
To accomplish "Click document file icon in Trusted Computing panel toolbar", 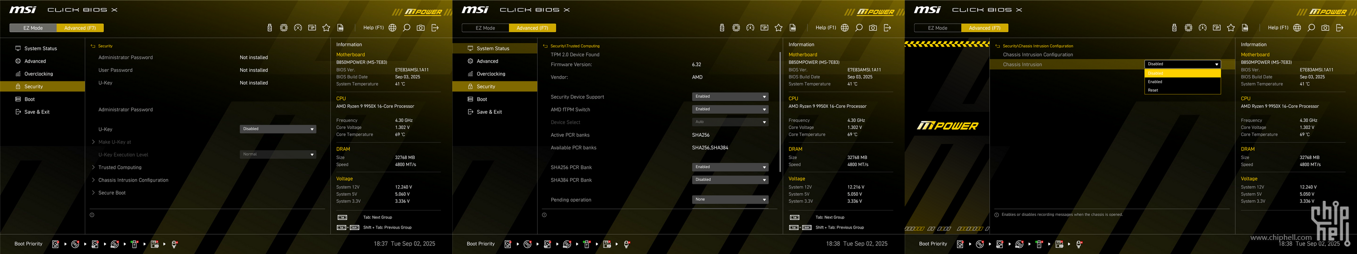I will pyautogui.click(x=793, y=28).
